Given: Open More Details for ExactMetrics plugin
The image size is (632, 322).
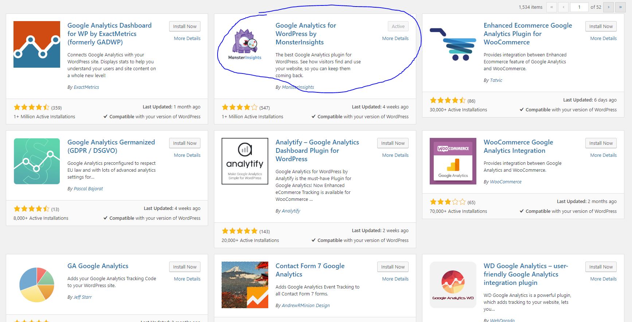Looking at the screenshot, I should (x=187, y=38).
